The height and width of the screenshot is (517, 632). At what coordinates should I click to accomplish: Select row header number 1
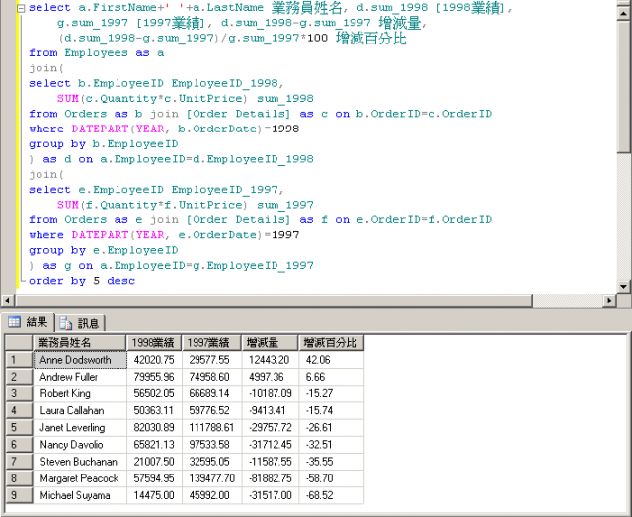[19, 360]
